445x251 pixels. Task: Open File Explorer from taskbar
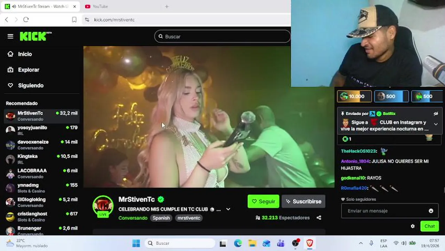coord(252,243)
